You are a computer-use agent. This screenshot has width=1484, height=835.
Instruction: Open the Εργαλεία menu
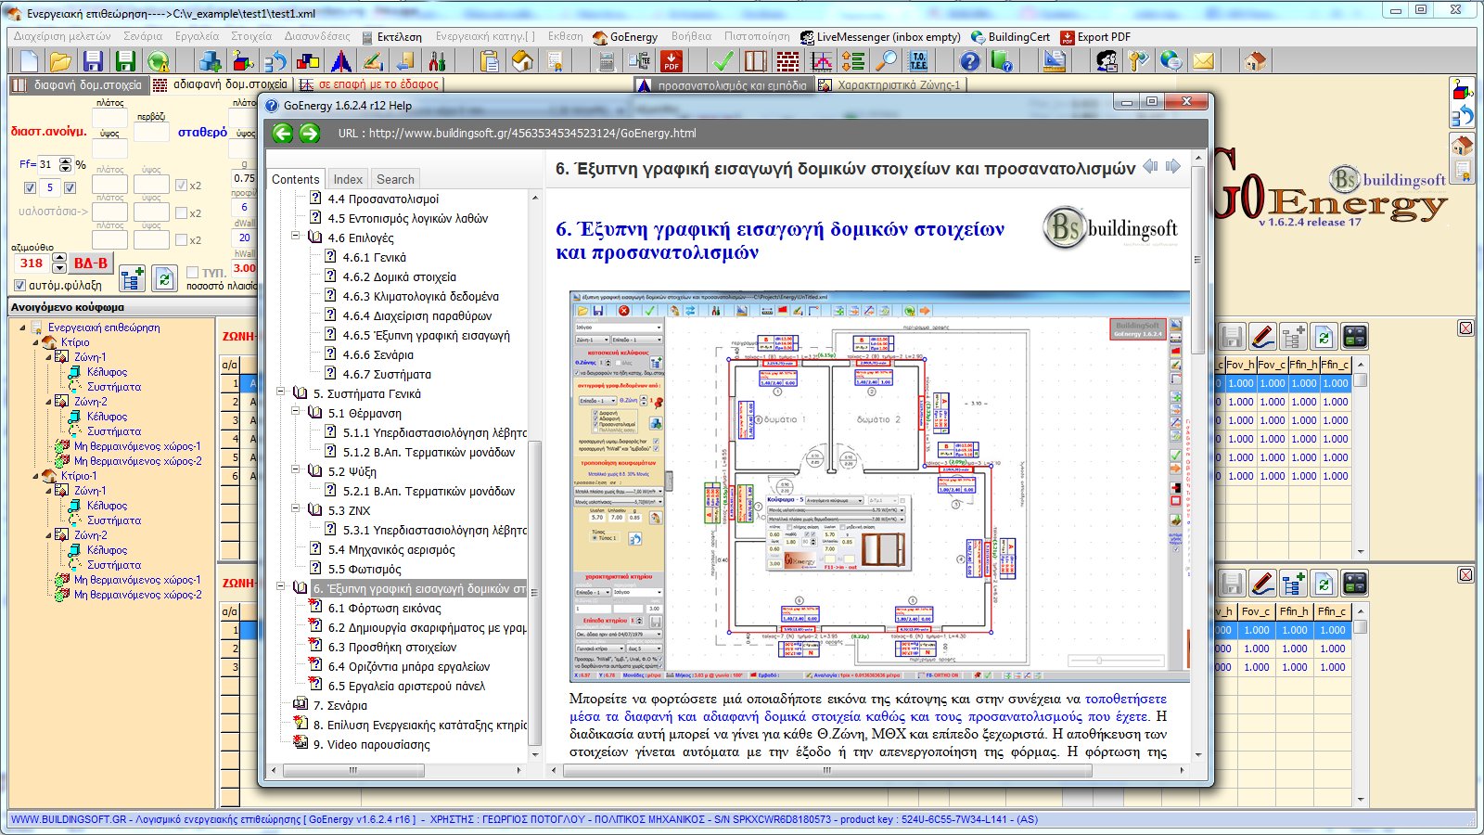197,37
